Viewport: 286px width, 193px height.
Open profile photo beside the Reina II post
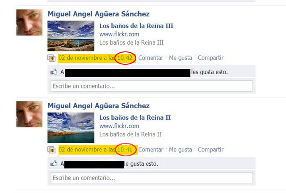29,114
